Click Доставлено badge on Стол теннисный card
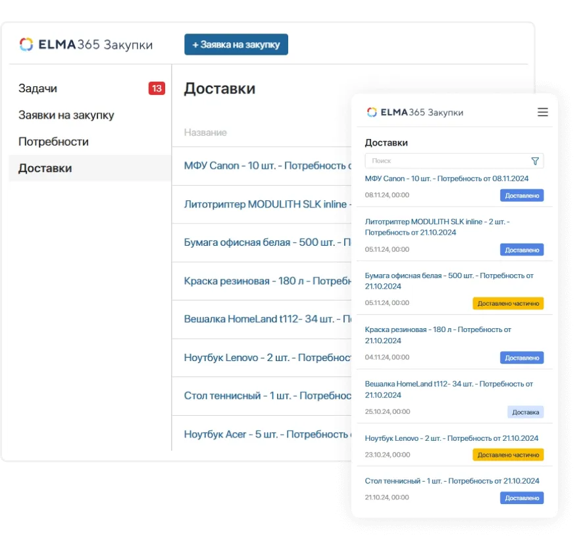This screenshot has height=539, width=579. (522, 498)
